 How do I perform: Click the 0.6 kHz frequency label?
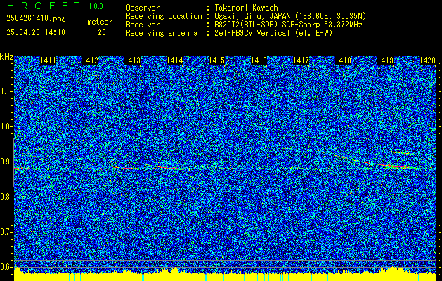[6, 267]
